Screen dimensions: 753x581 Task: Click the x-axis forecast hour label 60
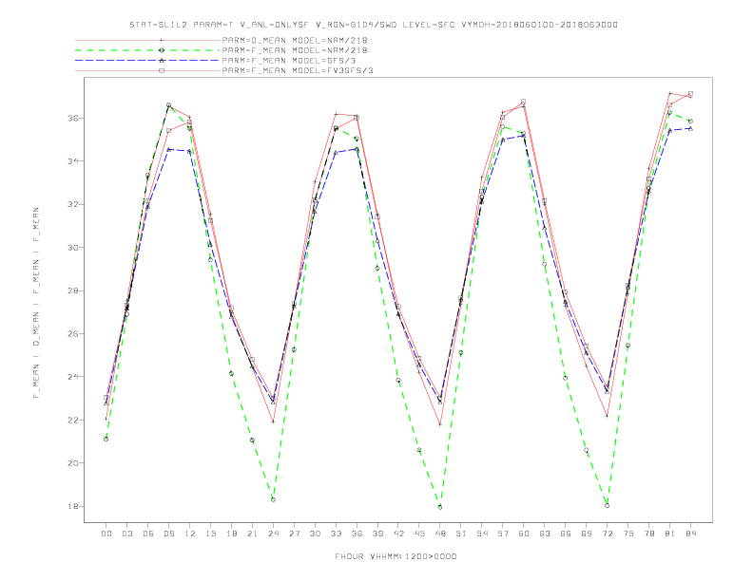click(524, 534)
